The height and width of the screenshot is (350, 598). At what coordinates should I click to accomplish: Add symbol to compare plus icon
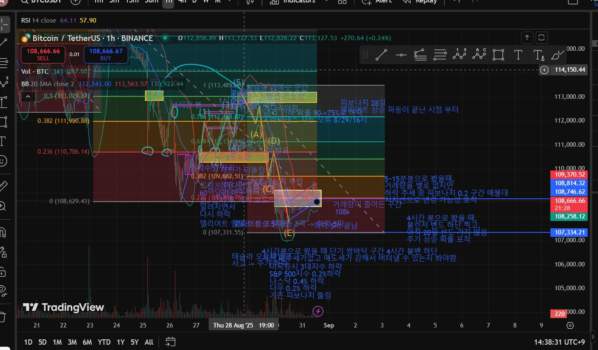(76, 2)
